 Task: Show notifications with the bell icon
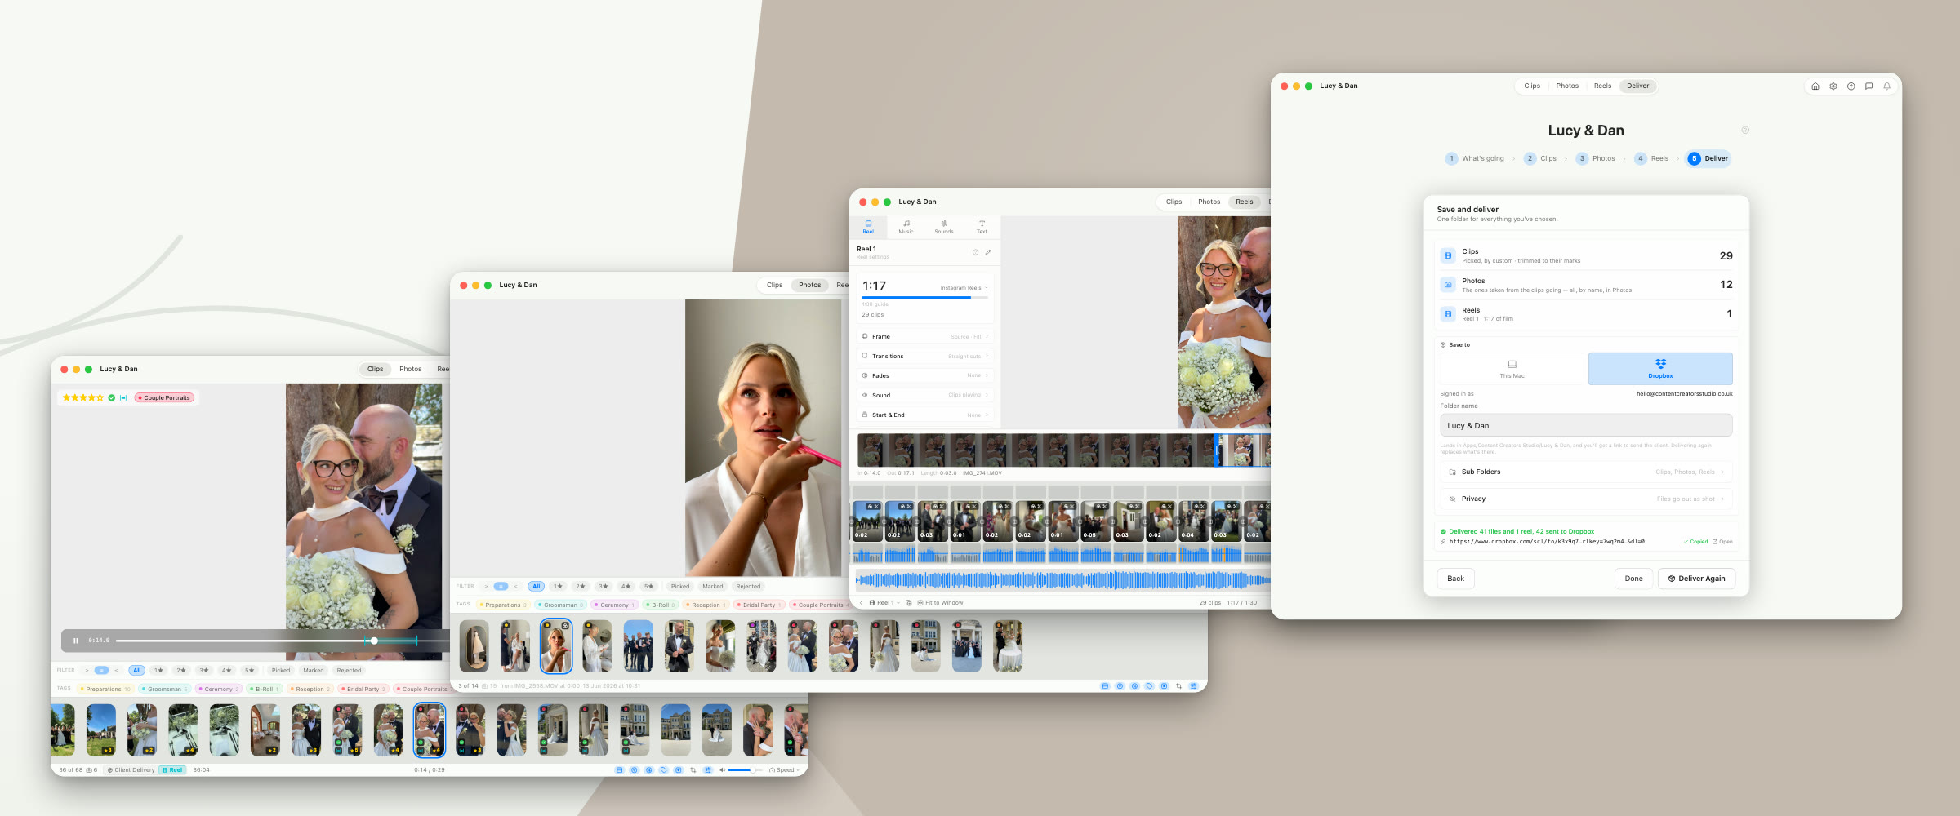pos(1887,86)
